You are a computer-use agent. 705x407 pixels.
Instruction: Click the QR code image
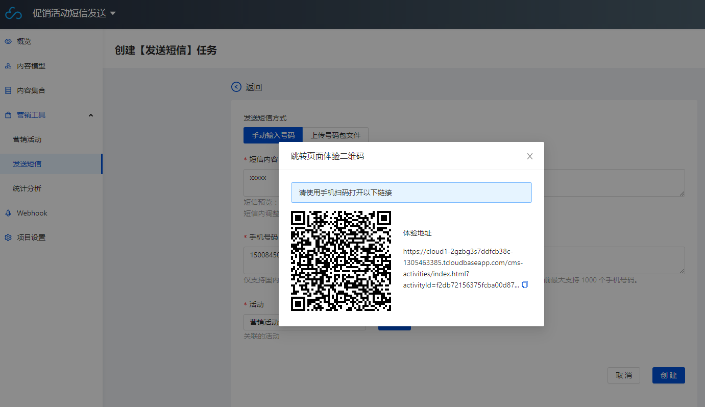tap(341, 261)
